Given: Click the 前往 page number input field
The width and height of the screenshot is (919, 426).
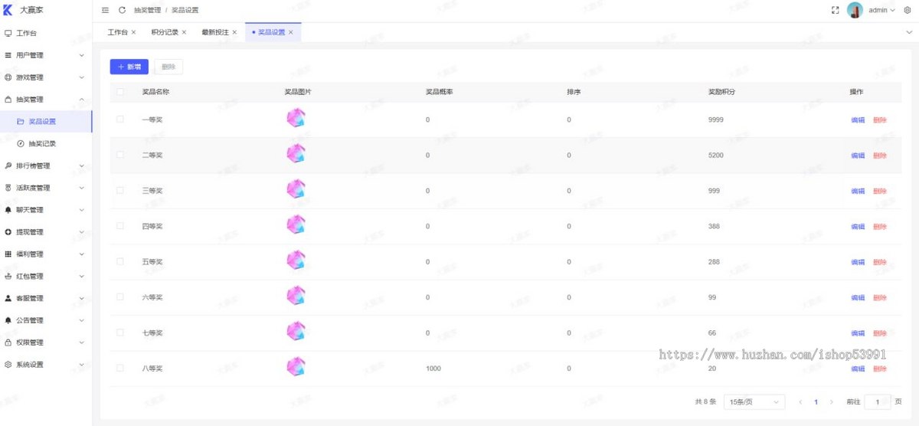Looking at the screenshot, I should (878, 401).
